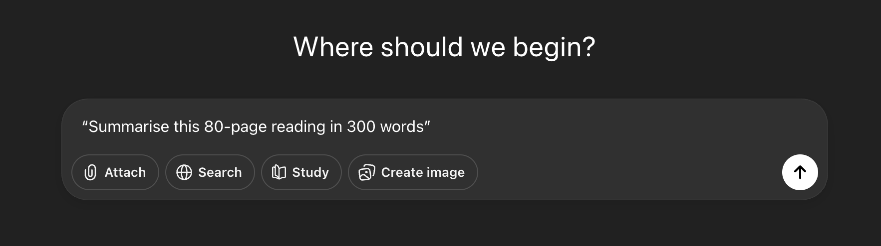
Task: Submit the prompt with the send arrow
Action: coord(800,172)
